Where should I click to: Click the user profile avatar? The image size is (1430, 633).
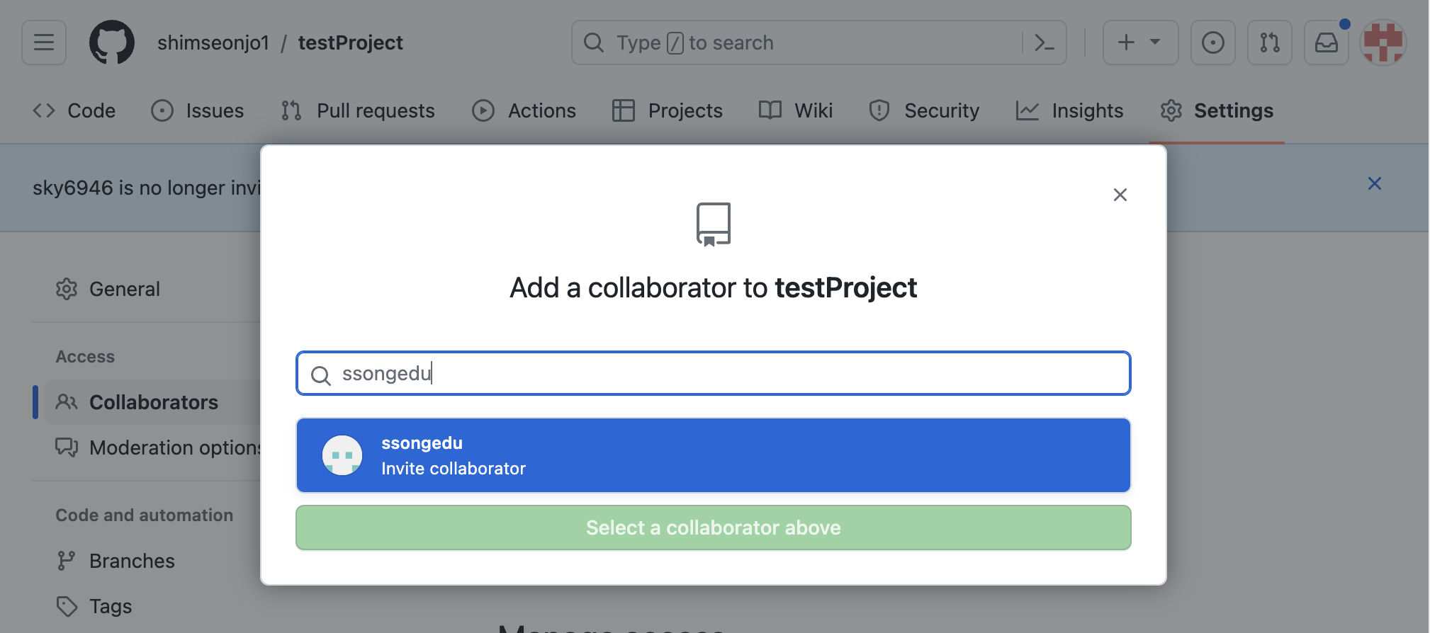pos(1383,42)
